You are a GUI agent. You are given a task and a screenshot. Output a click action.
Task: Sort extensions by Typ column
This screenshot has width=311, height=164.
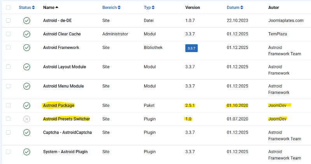point(149,7)
